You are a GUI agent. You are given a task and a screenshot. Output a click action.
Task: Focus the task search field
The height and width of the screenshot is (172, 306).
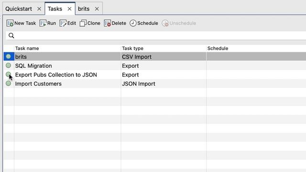[156, 35]
